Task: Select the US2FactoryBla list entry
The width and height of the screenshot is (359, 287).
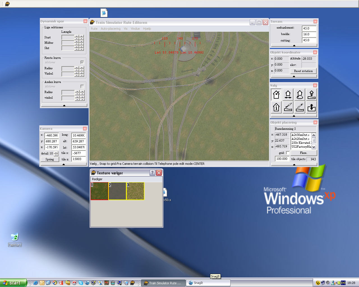Action: click(x=301, y=147)
